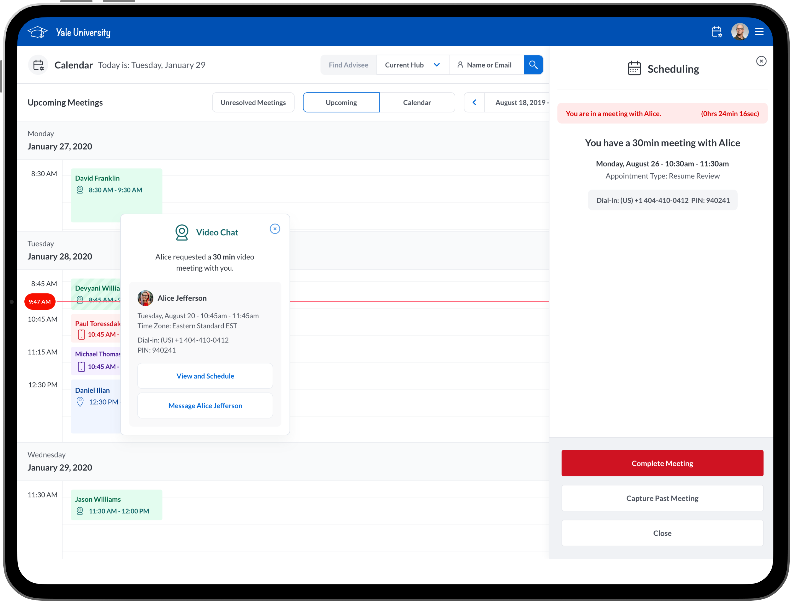The image size is (790, 601).
Task: Switch to the Upcoming tab
Action: pos(341,103)
